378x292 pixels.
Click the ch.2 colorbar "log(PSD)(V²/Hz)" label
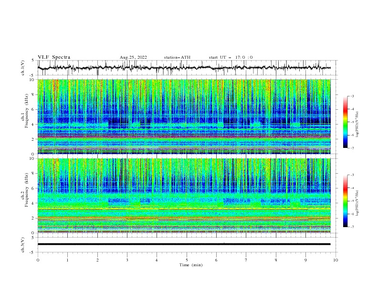click(357, 203)
